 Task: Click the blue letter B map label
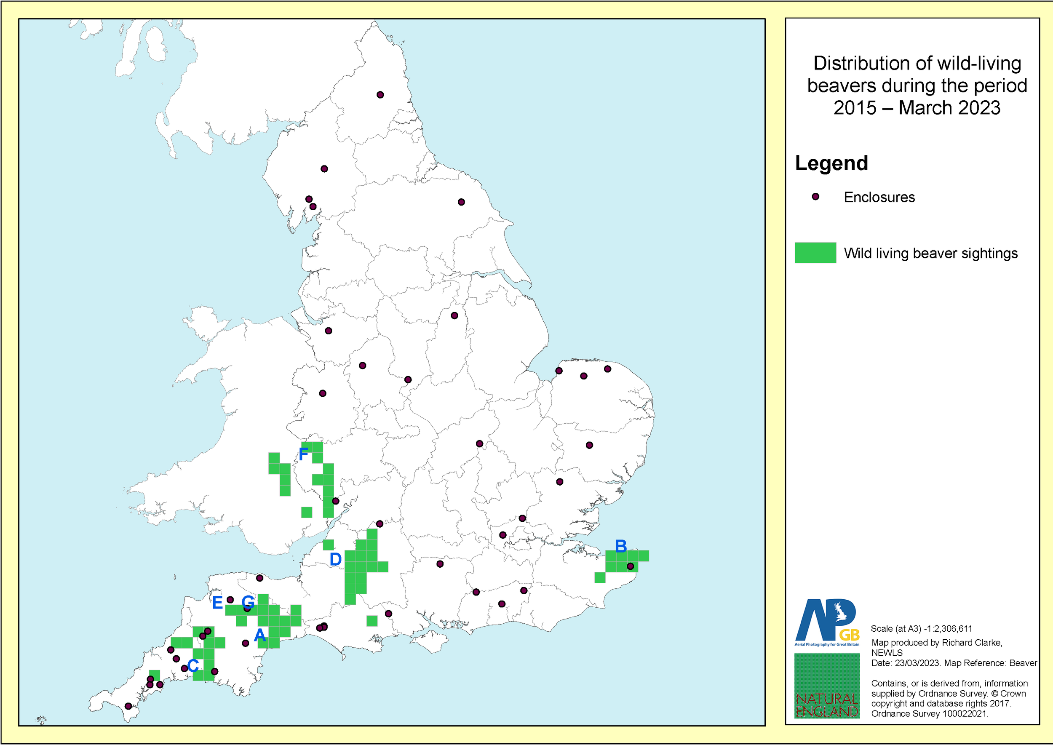pos(620,546)
